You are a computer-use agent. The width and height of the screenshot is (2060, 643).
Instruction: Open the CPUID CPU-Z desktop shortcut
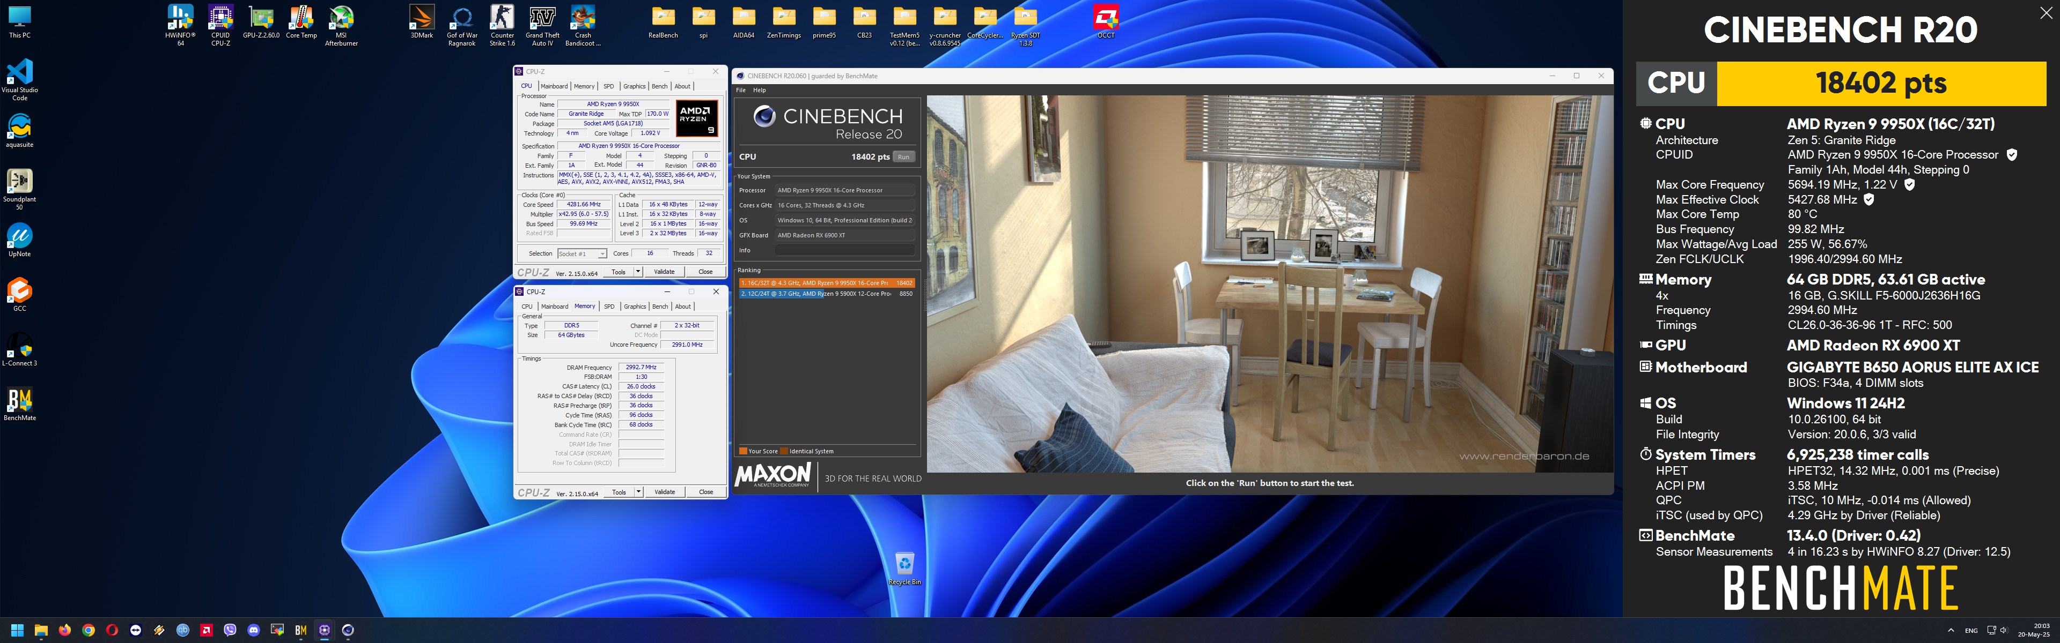(x=220, y=26)
